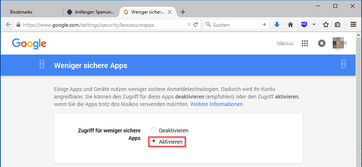
Task: Select the Weniger sicher... tab
Action: (148, 12)
